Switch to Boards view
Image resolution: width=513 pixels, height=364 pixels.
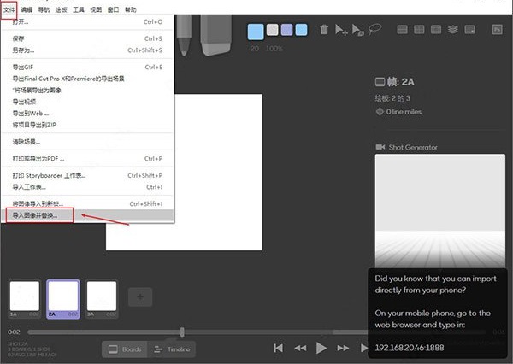coord(125,349)
